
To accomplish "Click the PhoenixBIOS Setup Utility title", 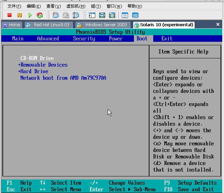I will [x=110, y=32].
